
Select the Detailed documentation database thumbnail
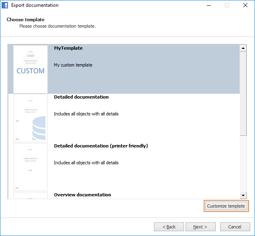(30, 118)
